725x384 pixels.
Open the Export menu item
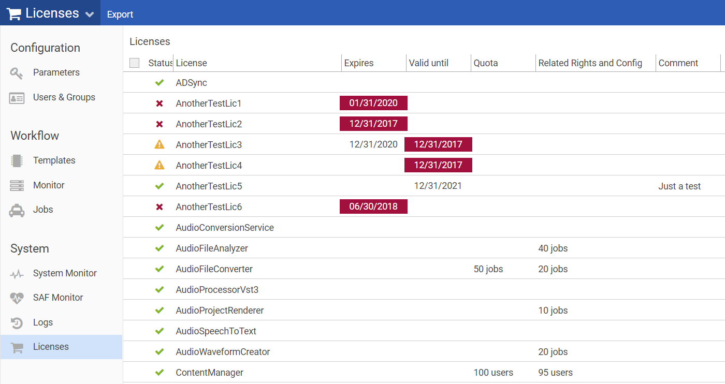[120, 14]
